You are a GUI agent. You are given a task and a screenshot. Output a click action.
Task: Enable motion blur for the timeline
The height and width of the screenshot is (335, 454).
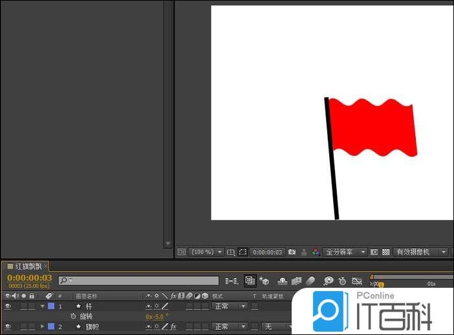310,281
